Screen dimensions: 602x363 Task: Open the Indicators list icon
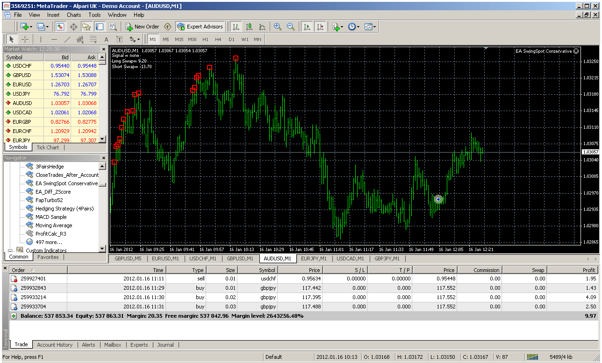(x=336, y=27)
